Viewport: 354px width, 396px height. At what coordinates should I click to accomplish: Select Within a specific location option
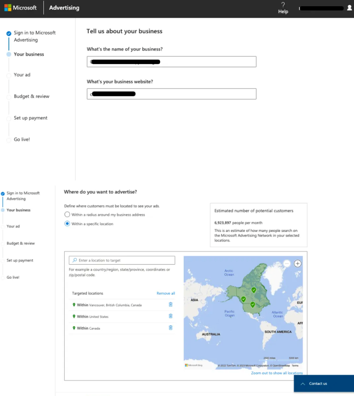click(x=67, y=224)
